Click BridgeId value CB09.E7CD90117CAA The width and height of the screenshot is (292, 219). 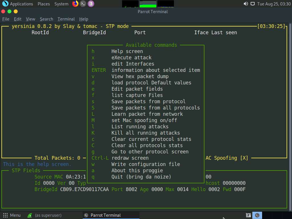coord(84,189)
